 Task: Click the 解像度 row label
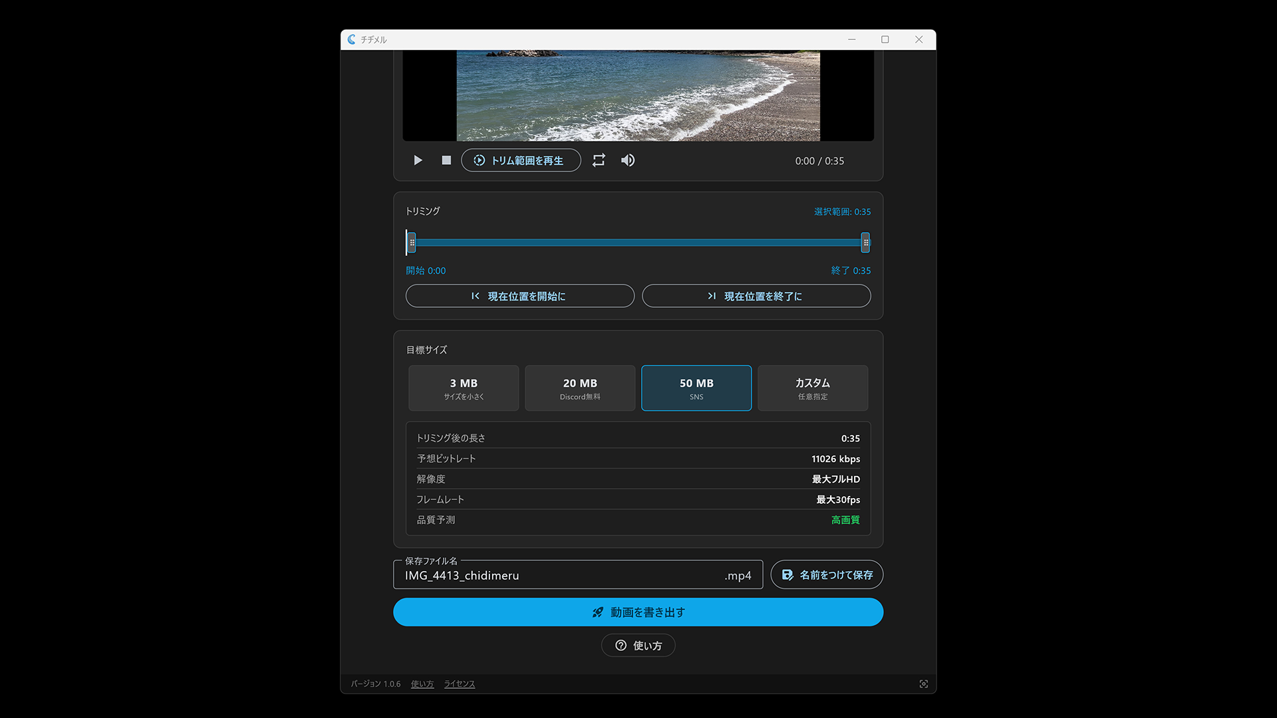pos(431,479)
